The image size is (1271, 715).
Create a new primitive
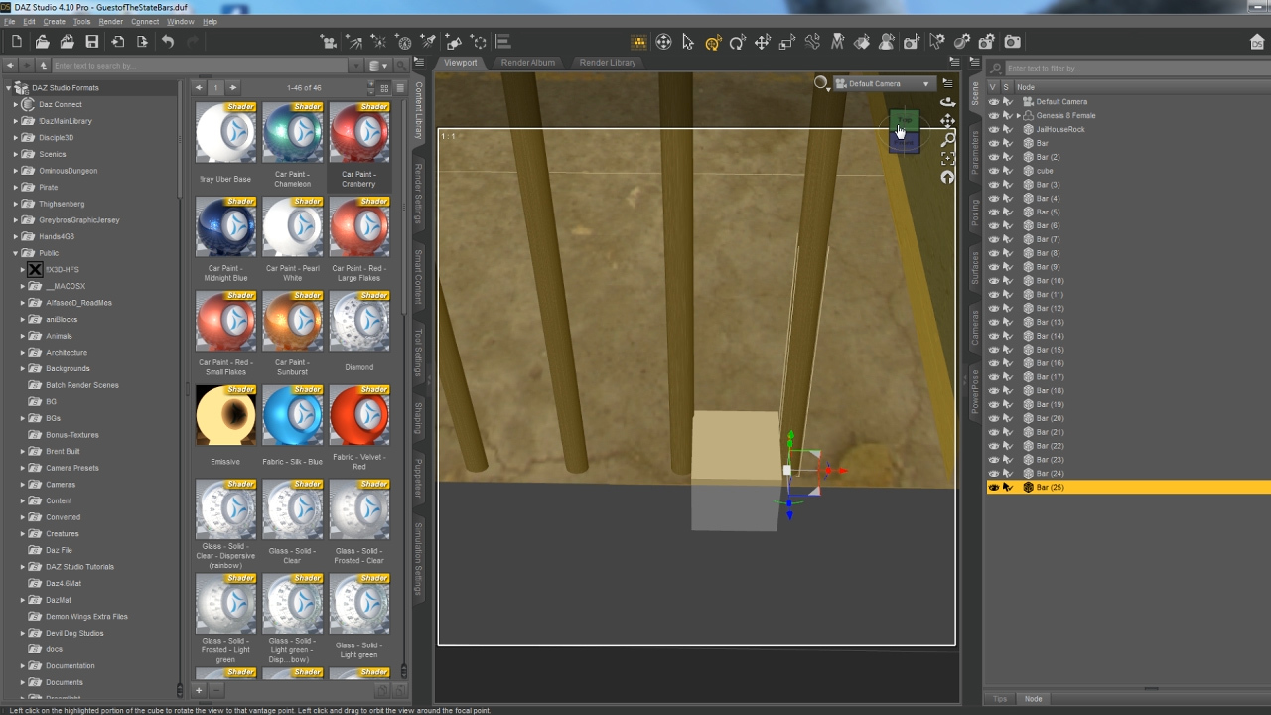[454, 42]
